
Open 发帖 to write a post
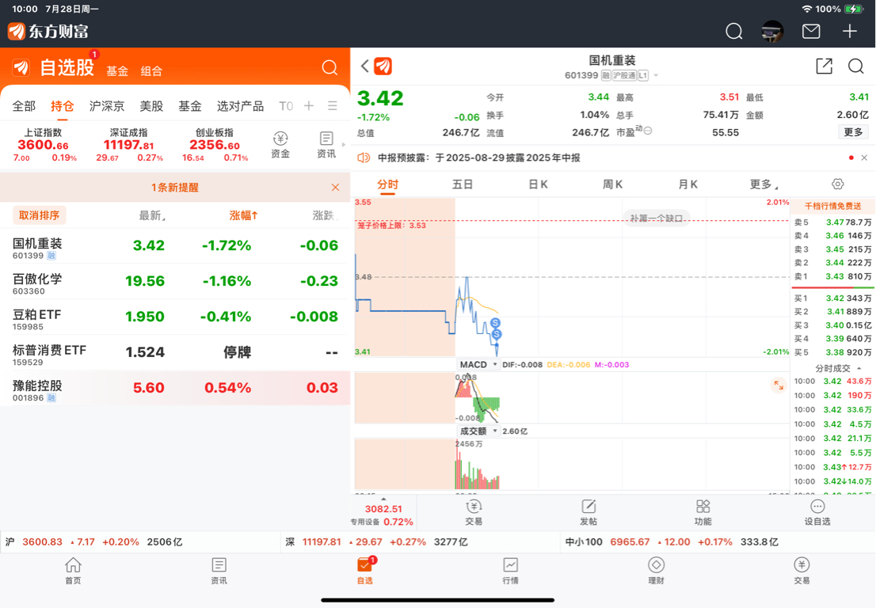[588, 512]
